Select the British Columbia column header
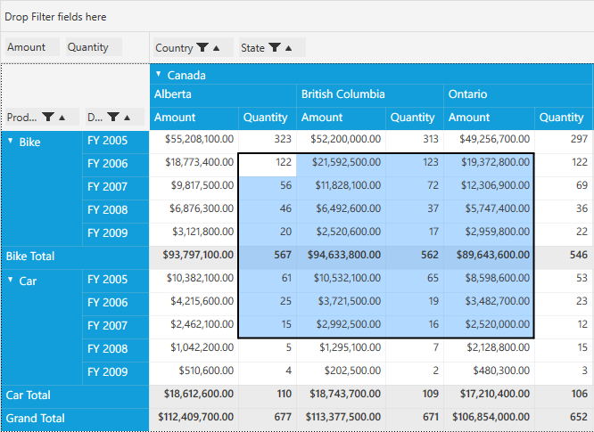The height and width of the screenshot is (432, 594). coord(343,94)
